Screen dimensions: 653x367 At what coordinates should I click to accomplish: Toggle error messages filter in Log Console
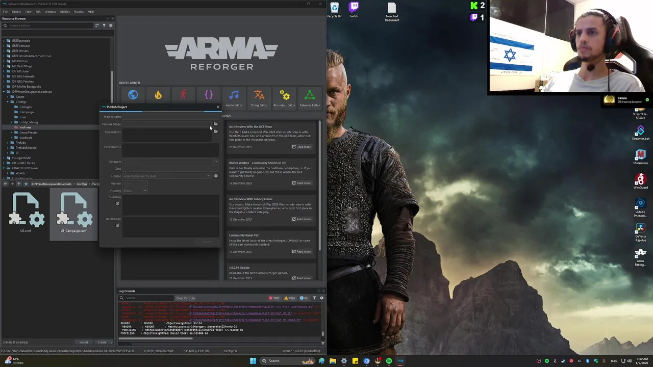[274, 298]
